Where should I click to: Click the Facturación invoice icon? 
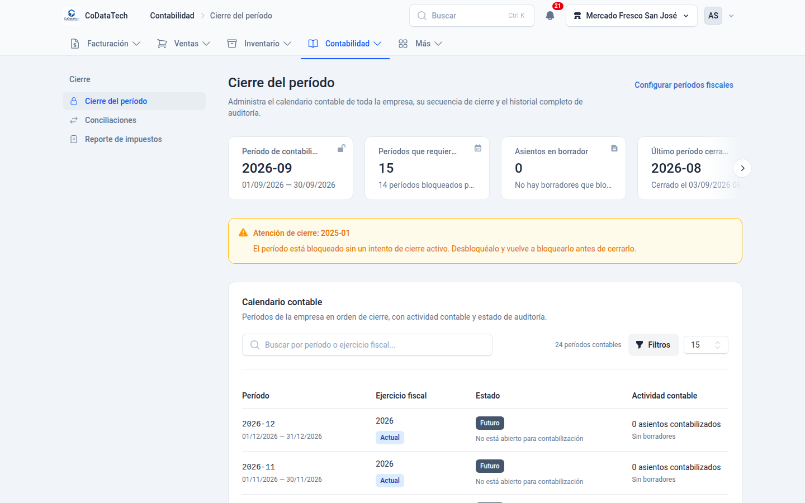coord(75,44)
